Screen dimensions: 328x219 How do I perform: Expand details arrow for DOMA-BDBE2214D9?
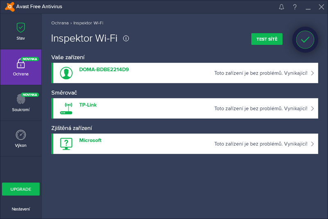(312, 73)
